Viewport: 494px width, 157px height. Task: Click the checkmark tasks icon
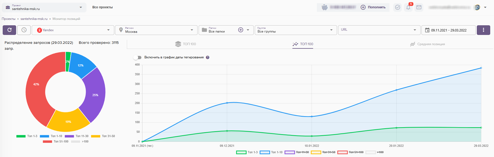[398, 8]
